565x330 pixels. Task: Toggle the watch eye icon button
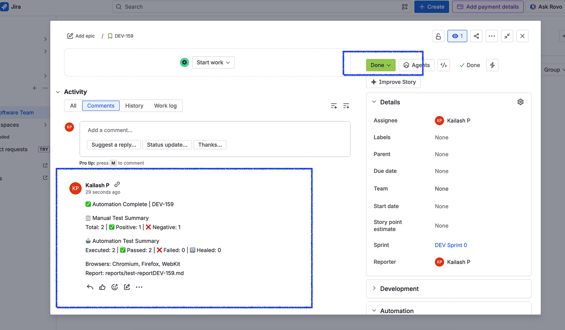(x=457, y=36)
